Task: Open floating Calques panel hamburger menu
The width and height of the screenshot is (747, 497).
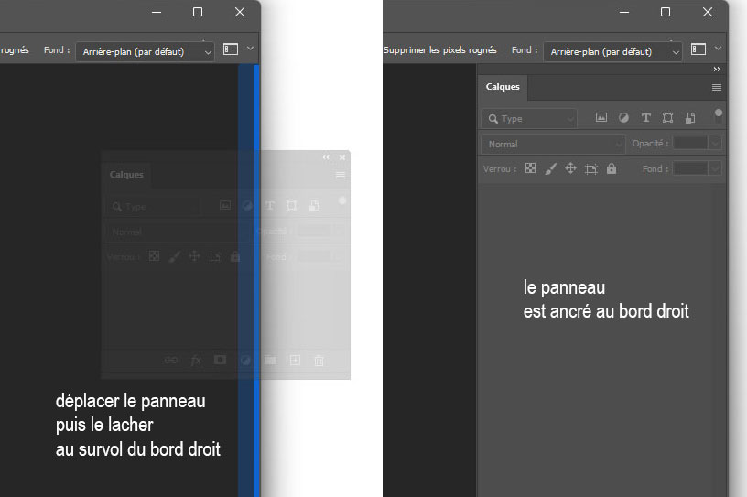Action: click(x=341, y=176)
